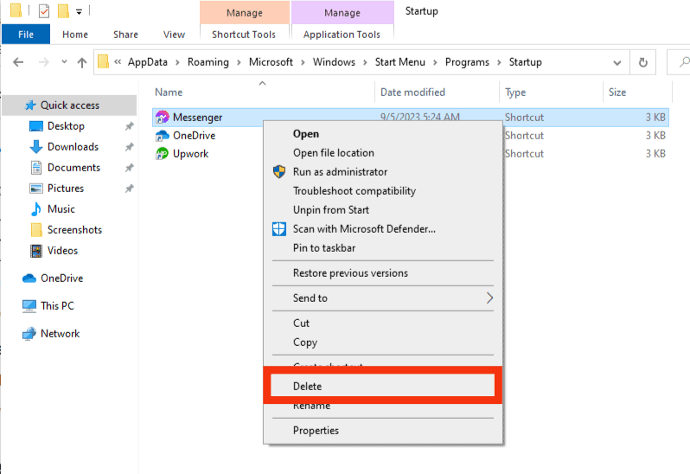The image size is (690, 474).
Task: Select the Messenger shortcut icon
Action: [163, 117]
